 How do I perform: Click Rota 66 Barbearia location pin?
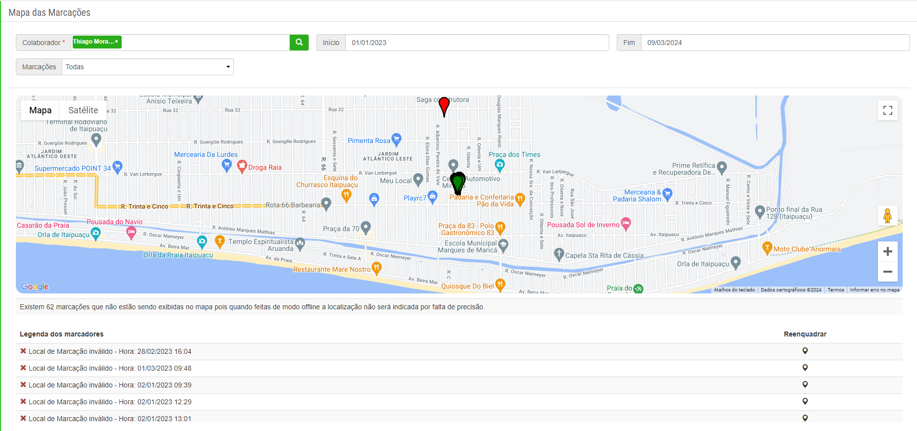pos(326,204)
